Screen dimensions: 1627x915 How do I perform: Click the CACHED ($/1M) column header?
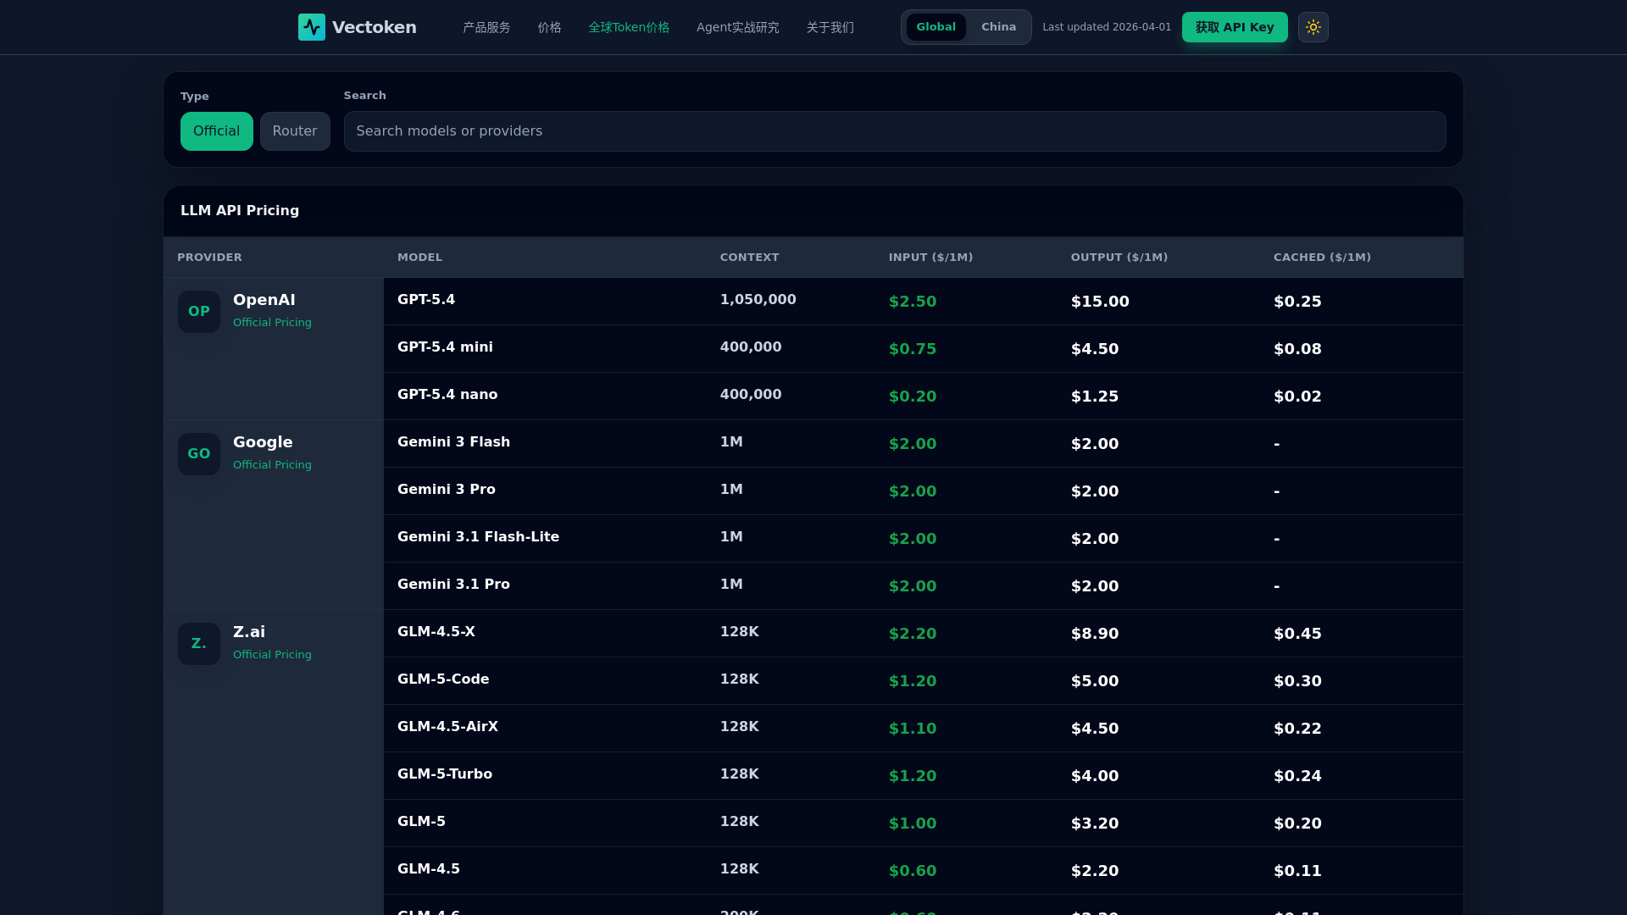click(1322, 258)
